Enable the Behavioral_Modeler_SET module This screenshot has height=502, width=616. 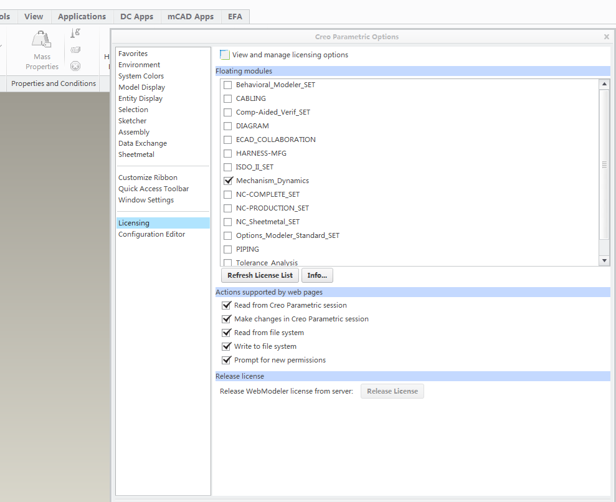(227, 85)
